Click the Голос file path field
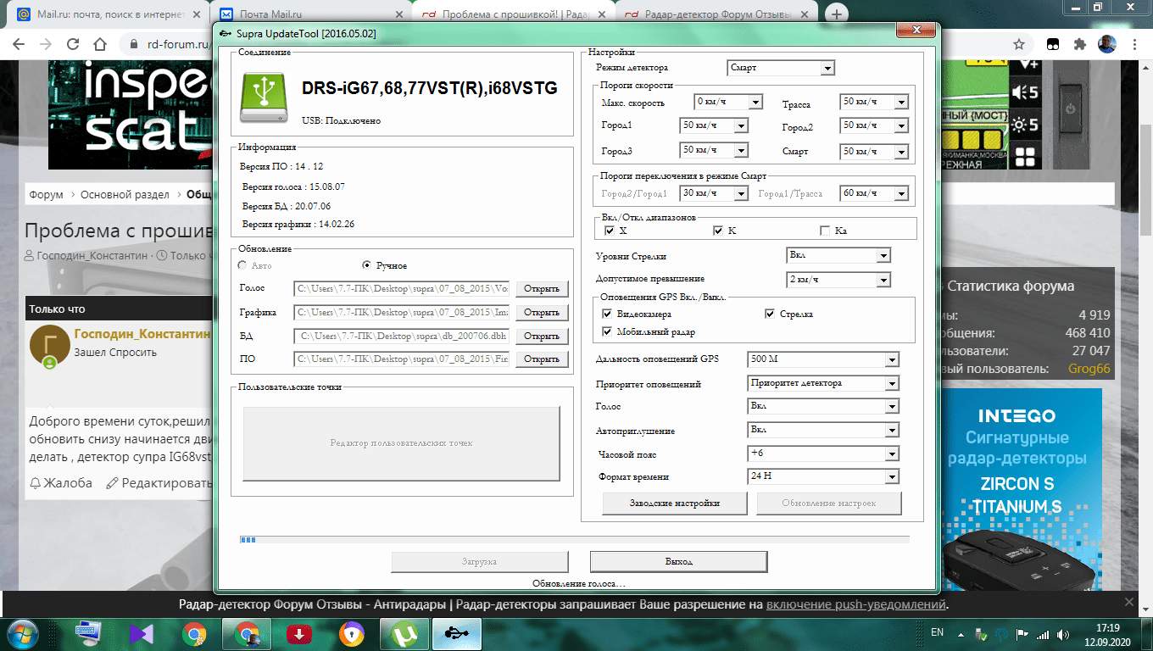Image resolution: width=1153 pixels, height=651 pixels. tap(403, 289)
